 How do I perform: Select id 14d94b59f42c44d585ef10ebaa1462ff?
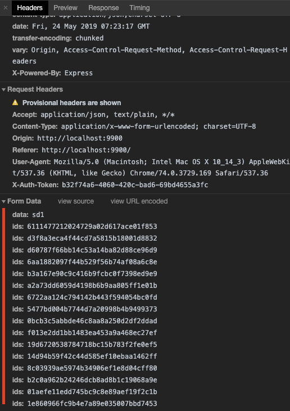tap(92, 356)
